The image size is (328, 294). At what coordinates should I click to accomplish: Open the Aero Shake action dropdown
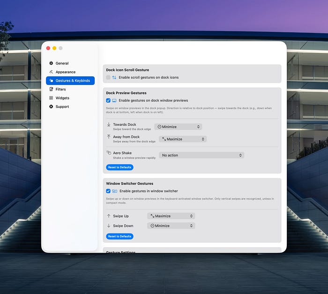click(201, 155)
